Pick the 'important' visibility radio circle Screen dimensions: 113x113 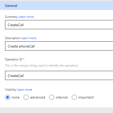pos(74,97)
